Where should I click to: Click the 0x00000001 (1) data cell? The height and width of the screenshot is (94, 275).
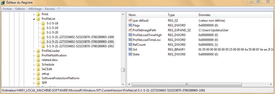(x=208, y=45)
